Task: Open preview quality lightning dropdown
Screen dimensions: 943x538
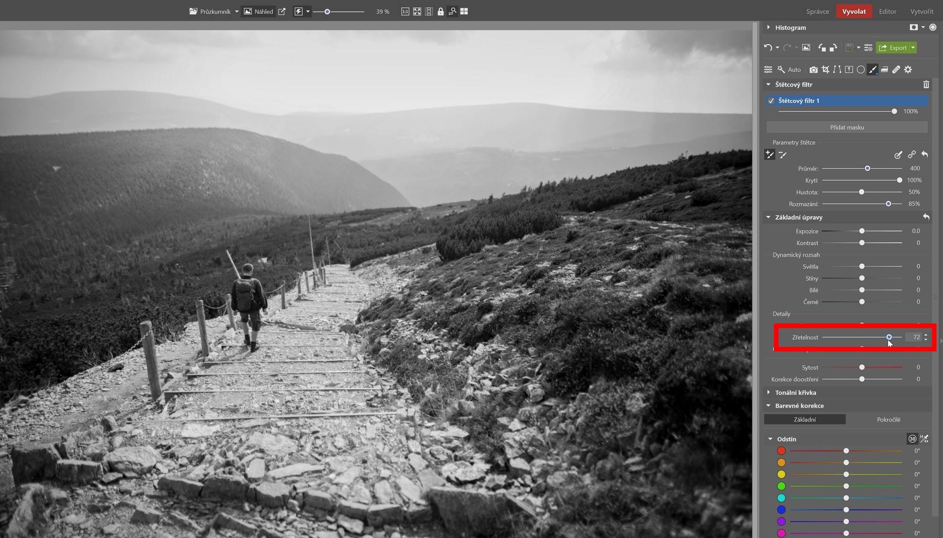Action: [x=308, y=12]
